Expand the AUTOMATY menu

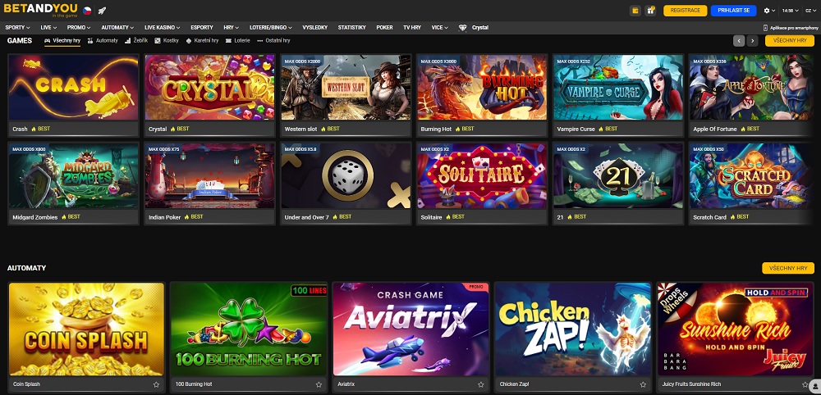117,28
